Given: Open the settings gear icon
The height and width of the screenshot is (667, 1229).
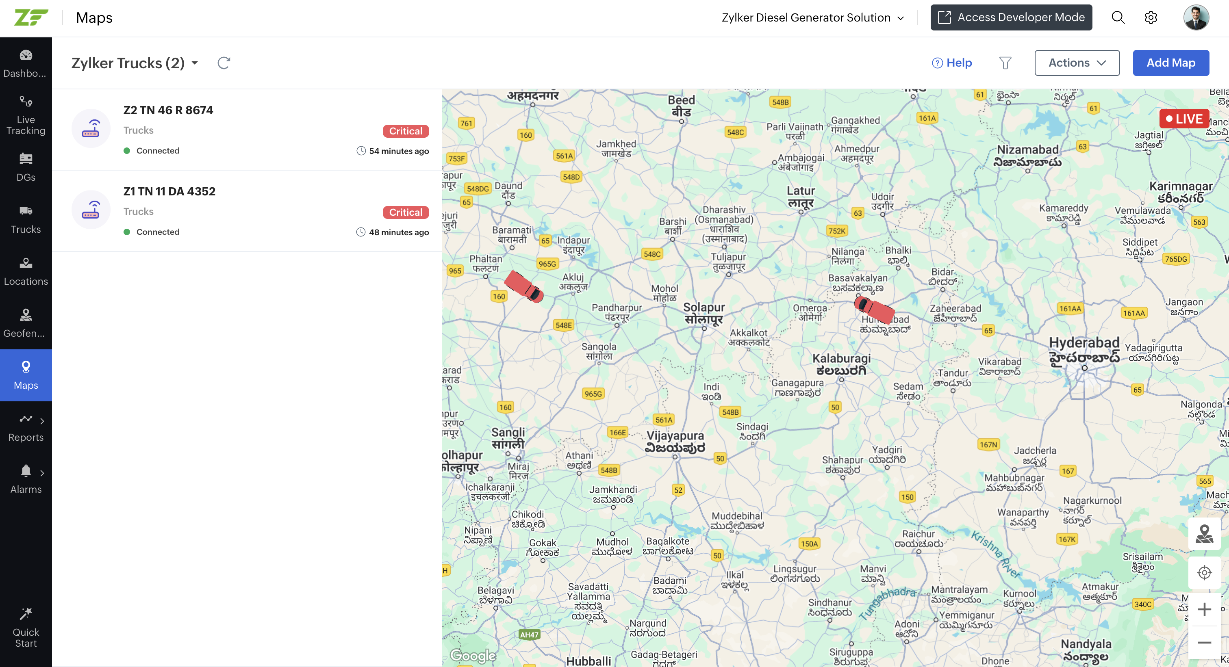Looking at the screenshot, I should pyautogui.click(x=1151, y=17).
